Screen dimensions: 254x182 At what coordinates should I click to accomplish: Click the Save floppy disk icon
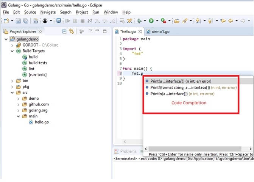[18, 21]
